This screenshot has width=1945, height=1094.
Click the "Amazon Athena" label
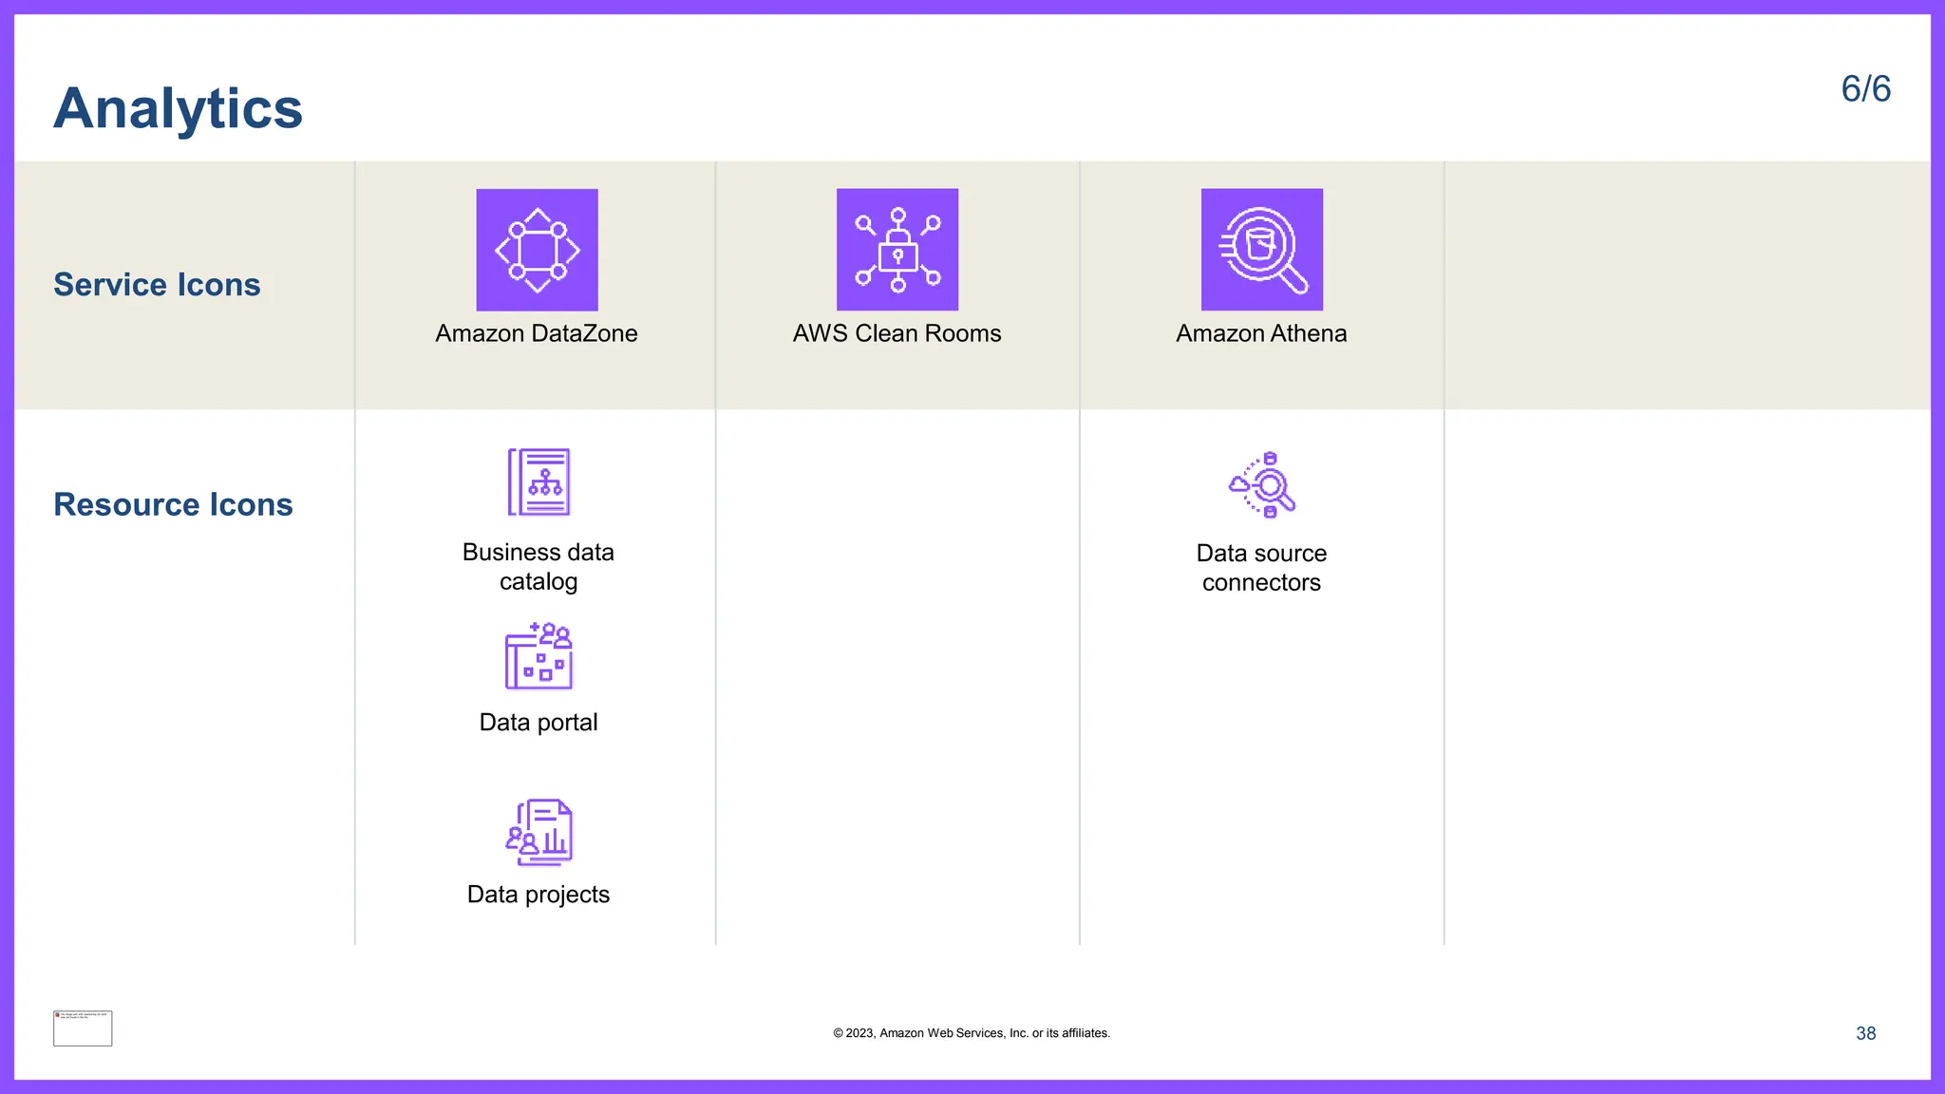point(1261,333)
